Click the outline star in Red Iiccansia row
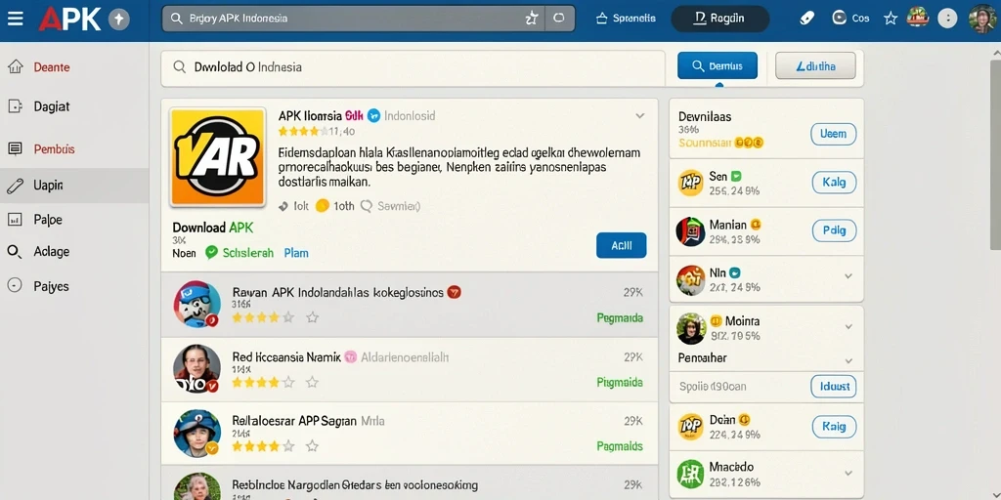Screen dimensions: 1001x500 [x=312, y=382]
